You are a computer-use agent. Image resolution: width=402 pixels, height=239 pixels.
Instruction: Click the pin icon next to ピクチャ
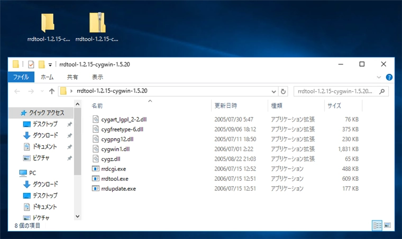click(x=69, y=158)
